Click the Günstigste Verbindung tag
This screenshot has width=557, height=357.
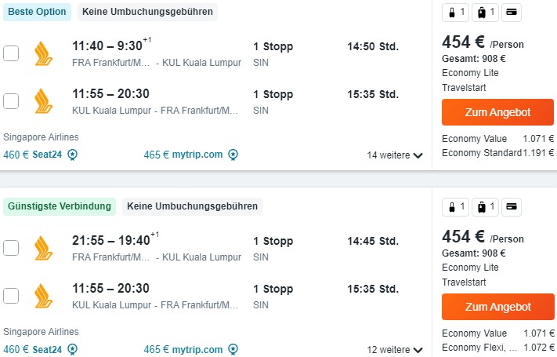pos(60,206)
